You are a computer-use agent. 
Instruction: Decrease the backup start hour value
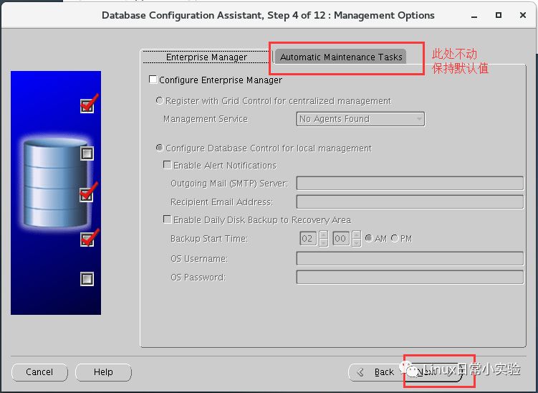tap(323, 242)
